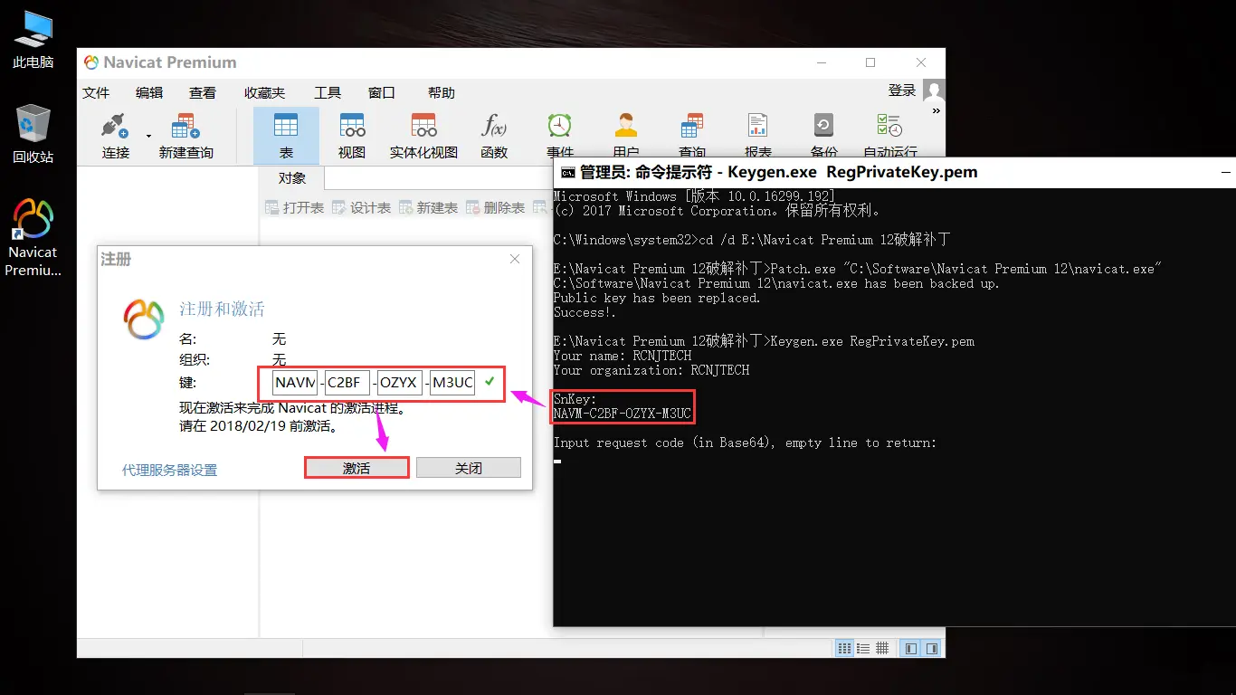Image resolution: width=1236 pixels, height=695 pixels.
Task: Click 登录 (Login) in Navicat
Action: 902,90
